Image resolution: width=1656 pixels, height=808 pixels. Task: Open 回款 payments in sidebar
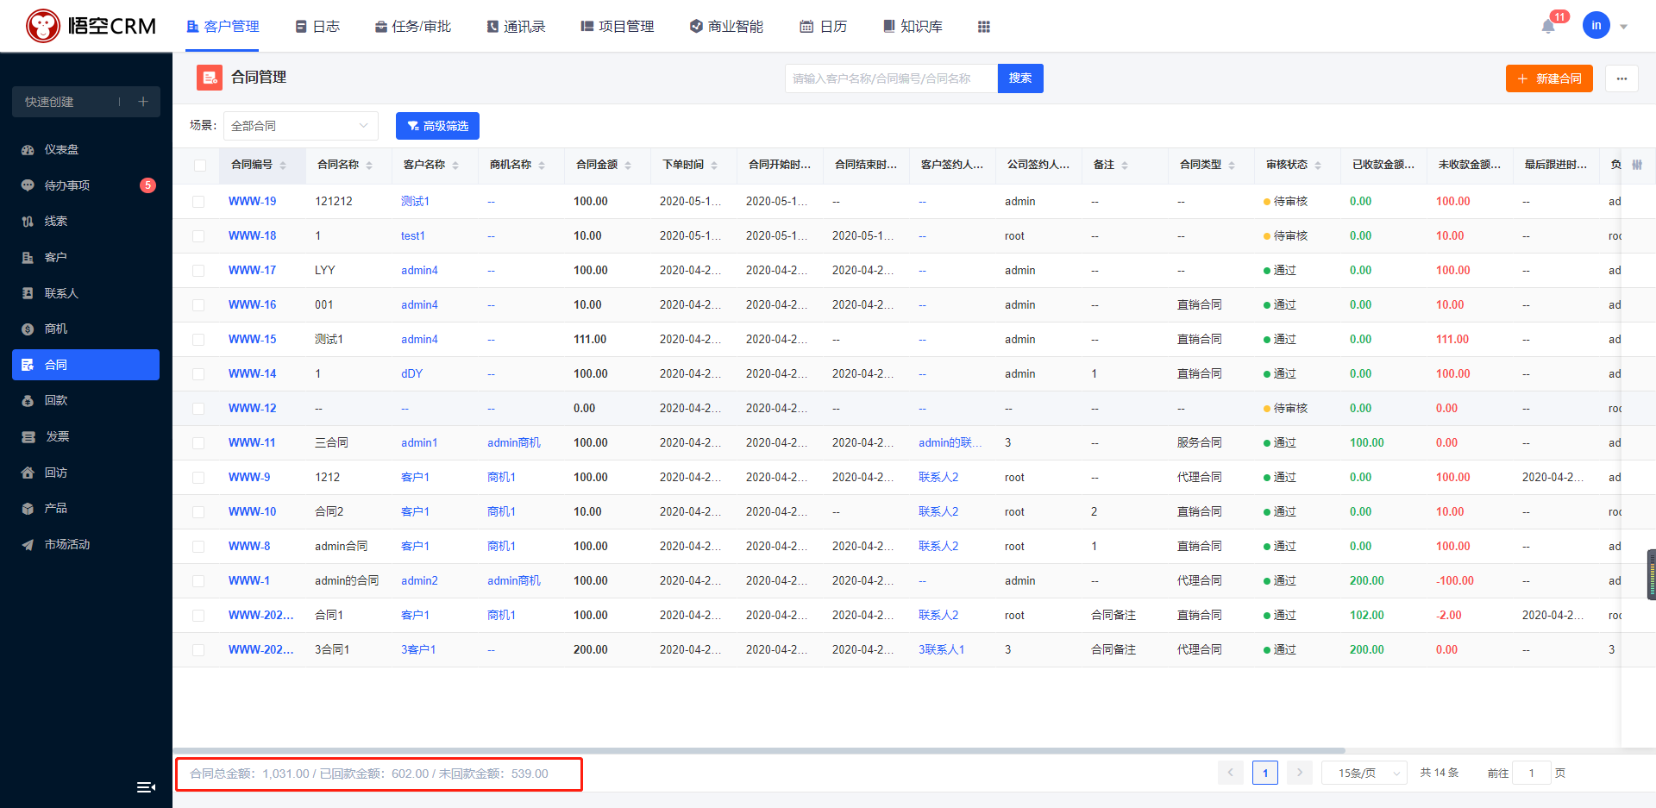[x=86, y=400]
